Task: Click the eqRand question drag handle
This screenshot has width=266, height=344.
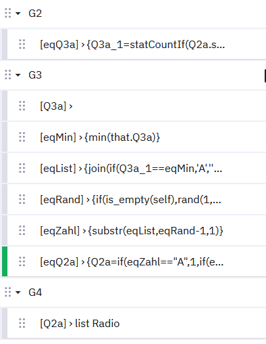Action: click(x=22, y=199)
